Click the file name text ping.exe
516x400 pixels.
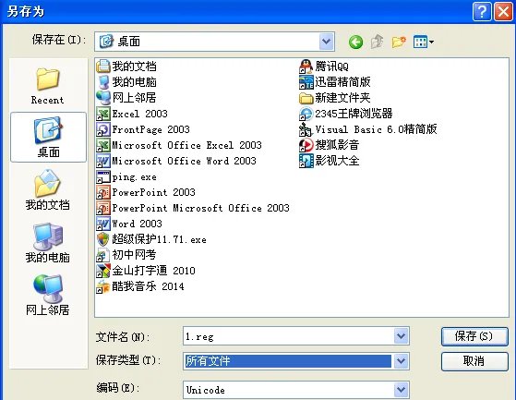(134, 177)
